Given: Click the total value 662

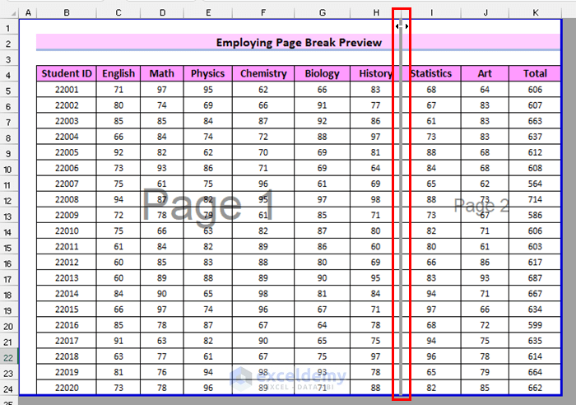Looking at the screenshot, I should click(535, 388).
